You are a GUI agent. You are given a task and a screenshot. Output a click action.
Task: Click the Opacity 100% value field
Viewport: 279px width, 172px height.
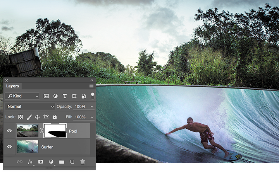pos(80,107)
